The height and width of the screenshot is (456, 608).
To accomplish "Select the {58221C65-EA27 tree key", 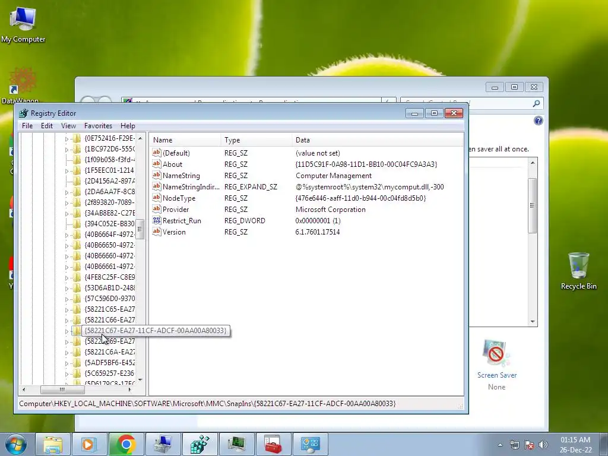I will tap(110, 309).
